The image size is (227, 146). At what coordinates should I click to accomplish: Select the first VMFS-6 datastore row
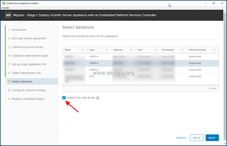coord(141,57)
